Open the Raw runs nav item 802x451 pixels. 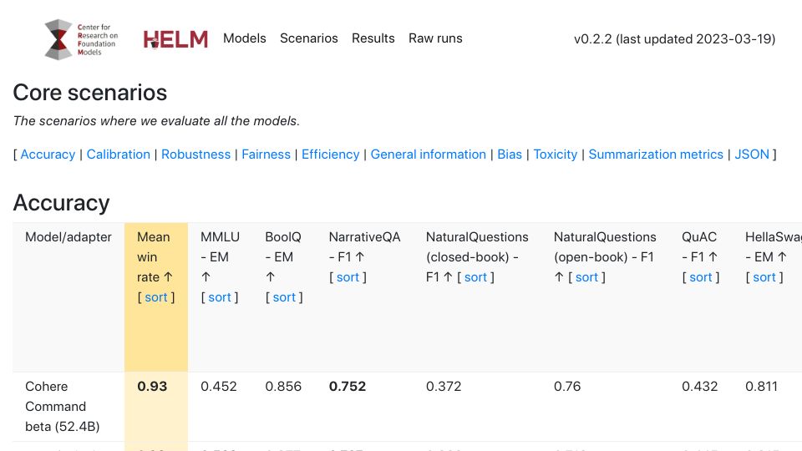pos(435,38)
